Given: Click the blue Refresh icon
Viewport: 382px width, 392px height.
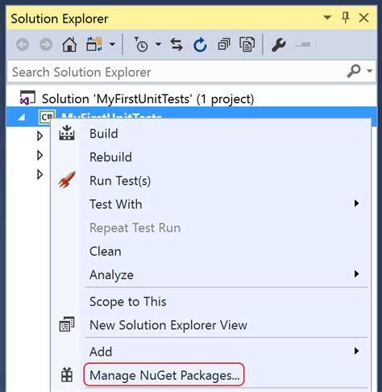Looking at the screenshot, I should pos(200,44).
